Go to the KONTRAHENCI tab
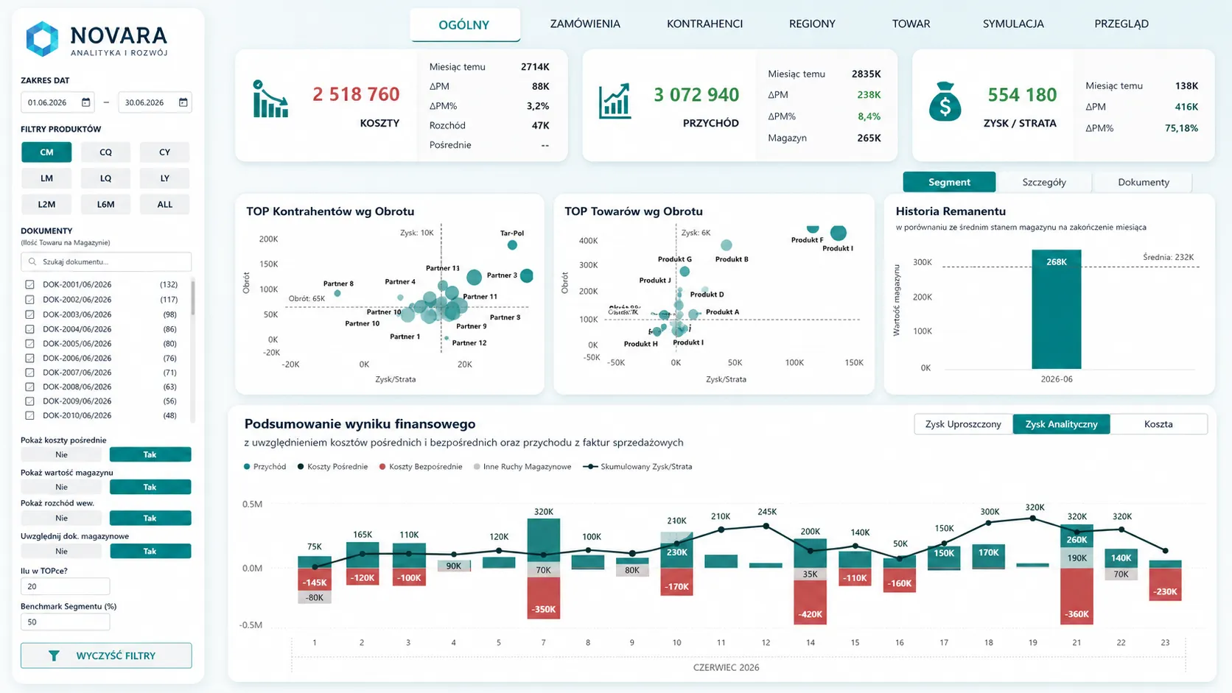Screen dimensions: 1232x693 [x=705, y=24]
